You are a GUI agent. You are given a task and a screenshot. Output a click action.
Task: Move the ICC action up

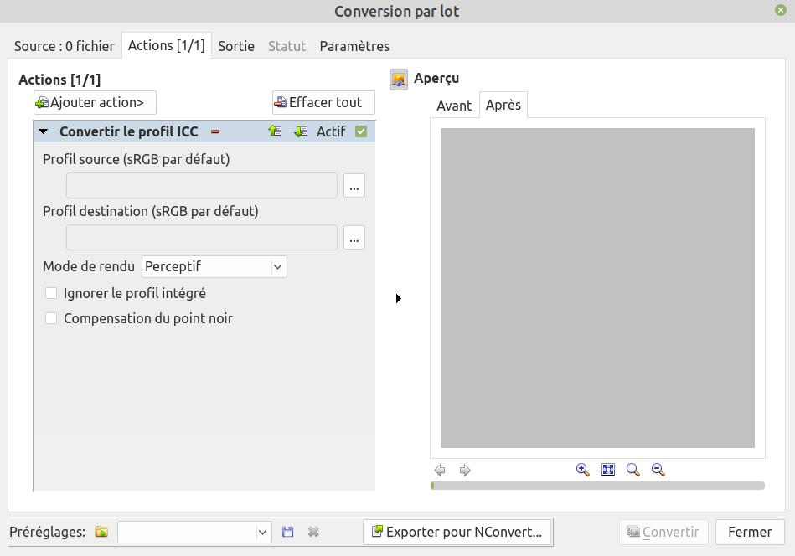click(x=275, y=131)
